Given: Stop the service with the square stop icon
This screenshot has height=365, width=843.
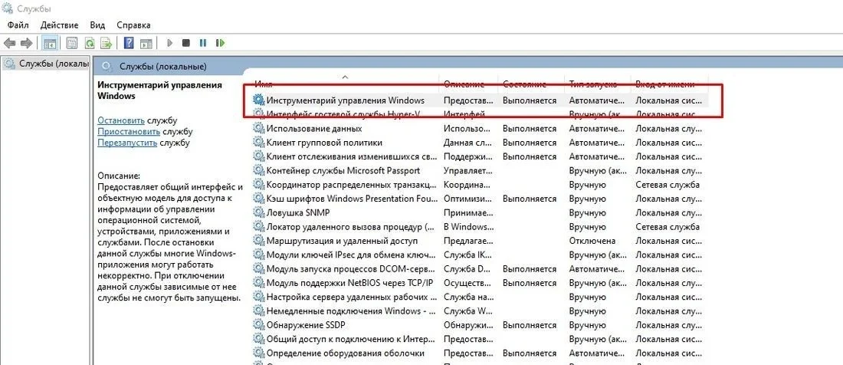Looking at the screenshot, I should pyautogui.click(x=186, y=43).
